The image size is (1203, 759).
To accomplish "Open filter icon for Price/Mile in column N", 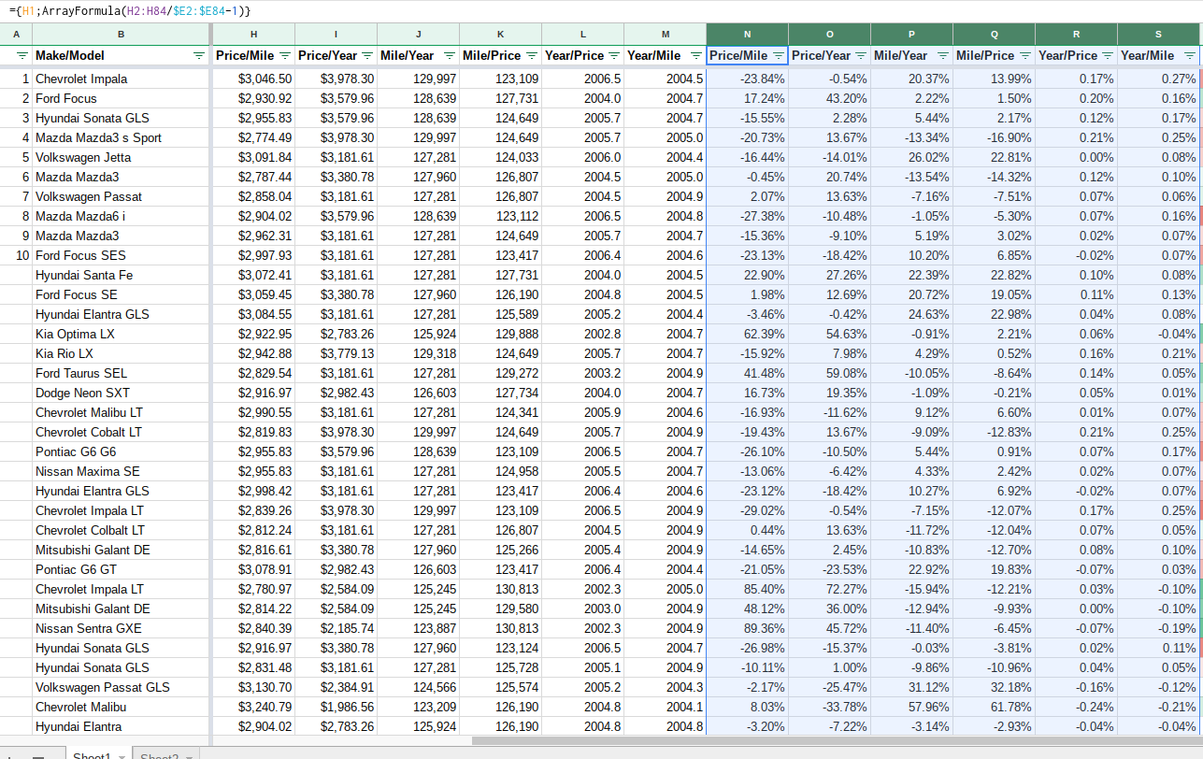I will pos(779,56).
